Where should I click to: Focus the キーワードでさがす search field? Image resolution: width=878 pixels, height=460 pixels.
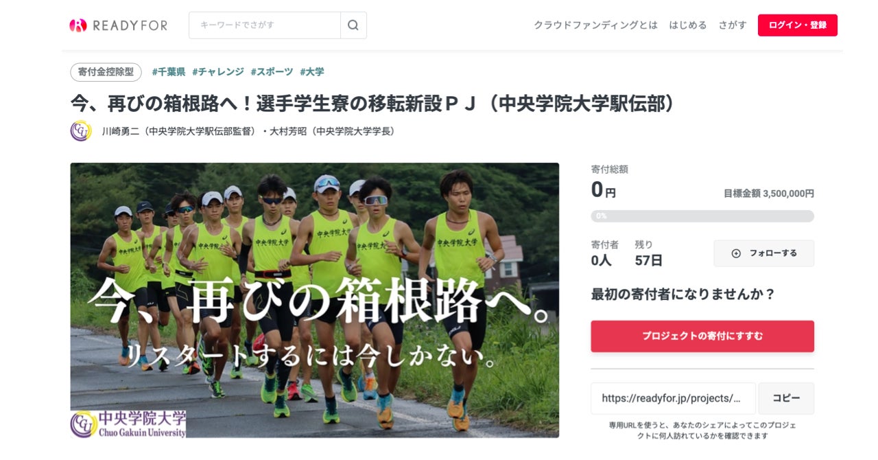pos(265,25)
